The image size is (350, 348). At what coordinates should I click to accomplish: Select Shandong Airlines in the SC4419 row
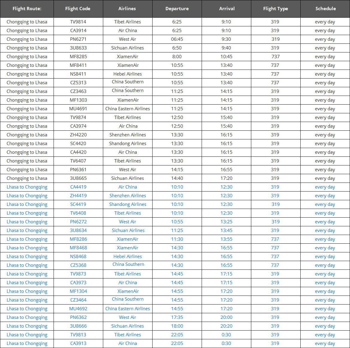point(128,205)
